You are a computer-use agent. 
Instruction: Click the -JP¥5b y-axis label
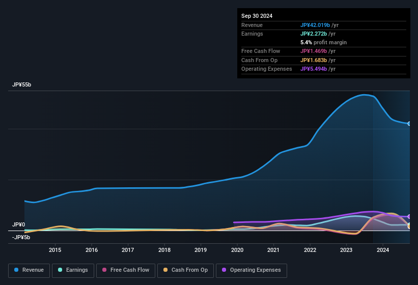pyautogui.click(x=21, y=237)
